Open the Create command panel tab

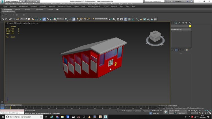tap(172, 23)
